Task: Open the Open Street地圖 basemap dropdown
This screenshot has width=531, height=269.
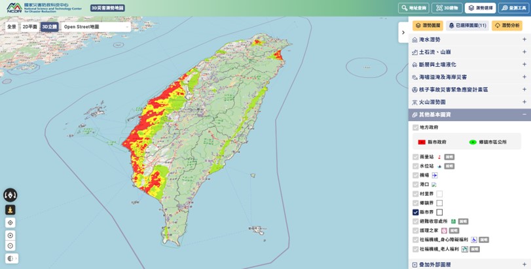Action: click(96, 27)
